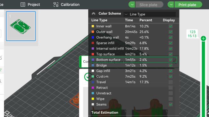Click the Percent column header
This screenshot has height=117, width=209.
pyautogui.click(x=146, y=20)
